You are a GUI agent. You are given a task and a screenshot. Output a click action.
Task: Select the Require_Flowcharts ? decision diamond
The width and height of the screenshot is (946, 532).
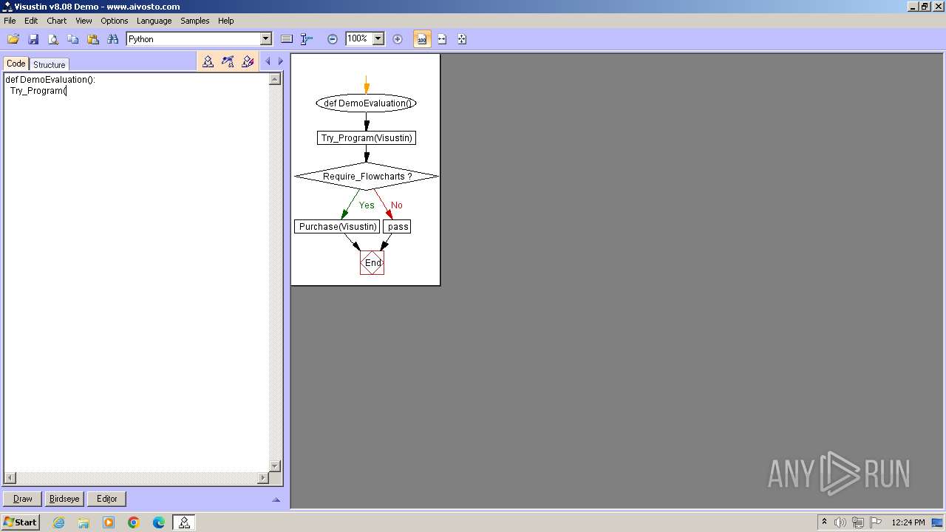pos(367,177)
